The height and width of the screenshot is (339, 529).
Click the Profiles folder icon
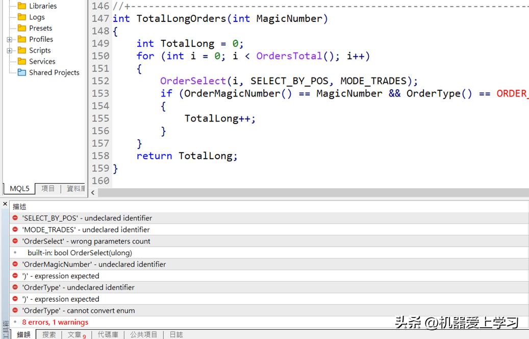[x=22, y=39]
